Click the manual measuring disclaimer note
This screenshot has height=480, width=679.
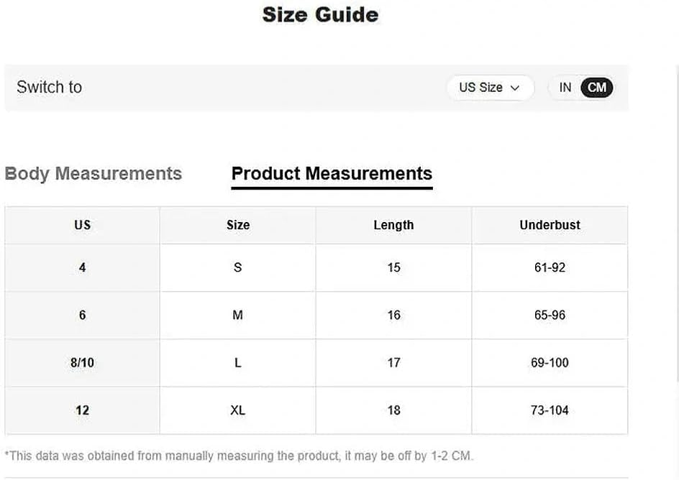tap(239, 456)
